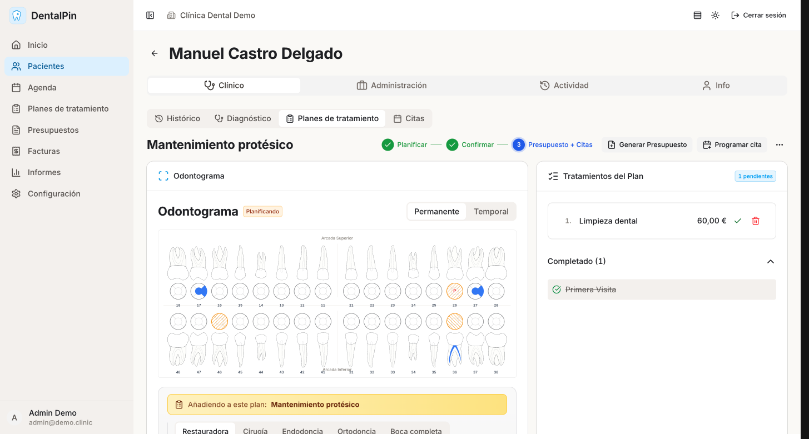Mark Limpieza dental complete with green checkmark
The width and height of the screenshot is (809, 439).
coord(738,221)
